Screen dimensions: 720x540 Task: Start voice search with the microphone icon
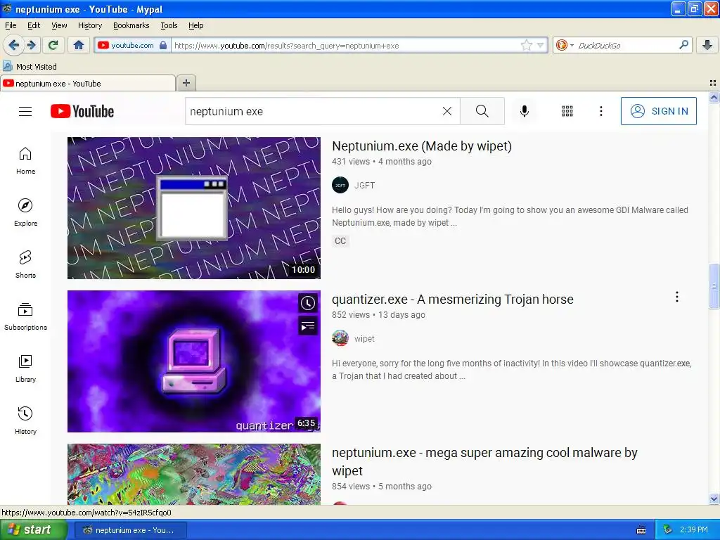[525, 111]
